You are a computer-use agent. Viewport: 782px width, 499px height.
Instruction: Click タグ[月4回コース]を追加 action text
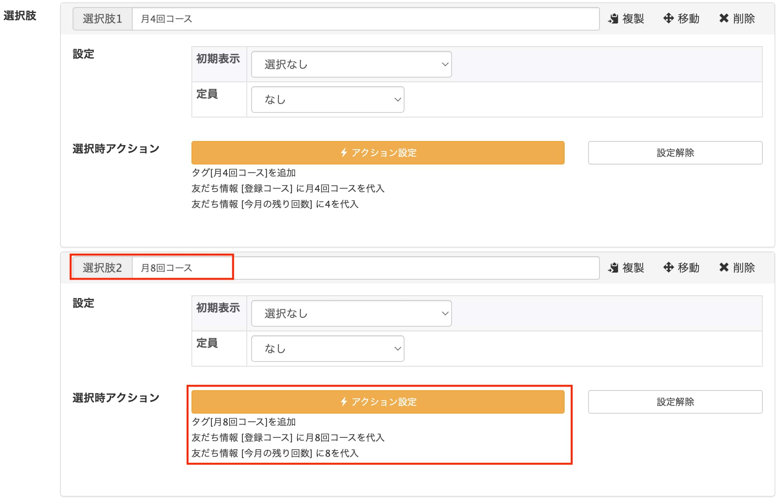point(243,173)
